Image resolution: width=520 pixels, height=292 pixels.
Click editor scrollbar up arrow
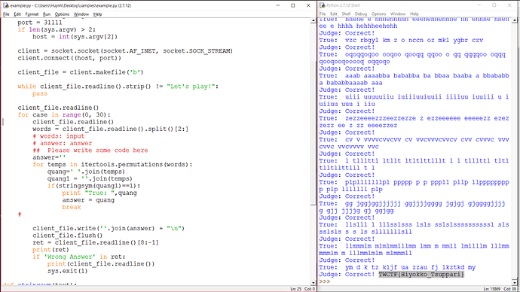314,20
